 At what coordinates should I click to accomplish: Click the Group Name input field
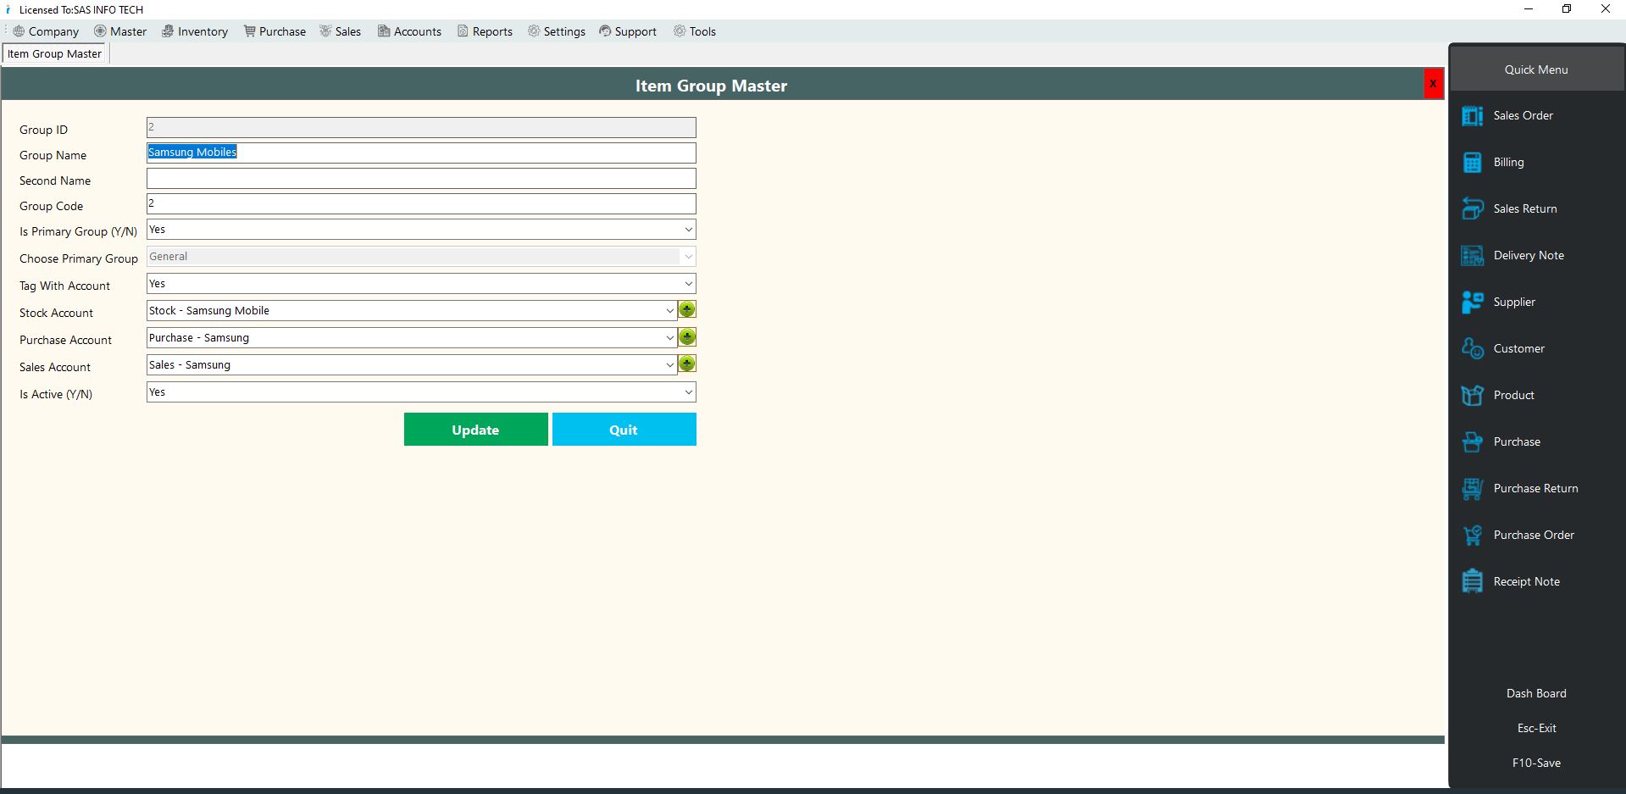[421, 153]
